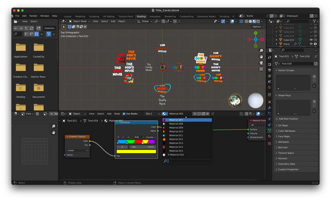331x200 pixels.
Task: Switch to rendered viewport shading
Action: click(258, 21)
